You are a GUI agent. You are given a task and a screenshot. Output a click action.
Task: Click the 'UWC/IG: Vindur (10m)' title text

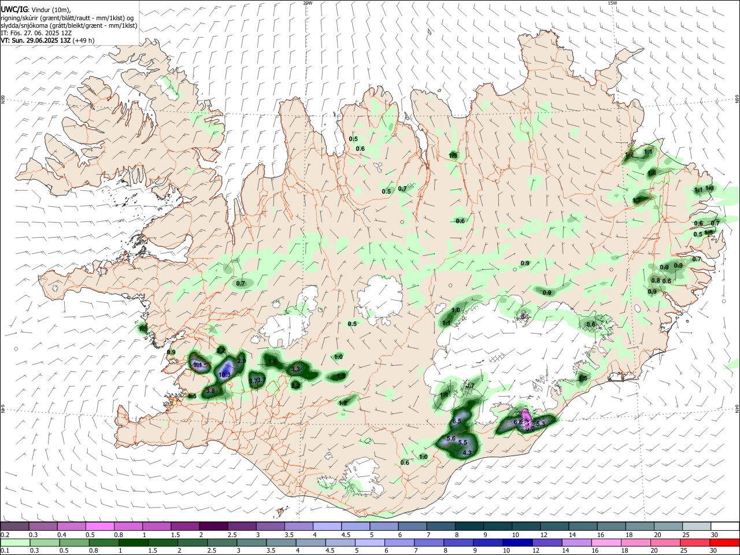35,10
